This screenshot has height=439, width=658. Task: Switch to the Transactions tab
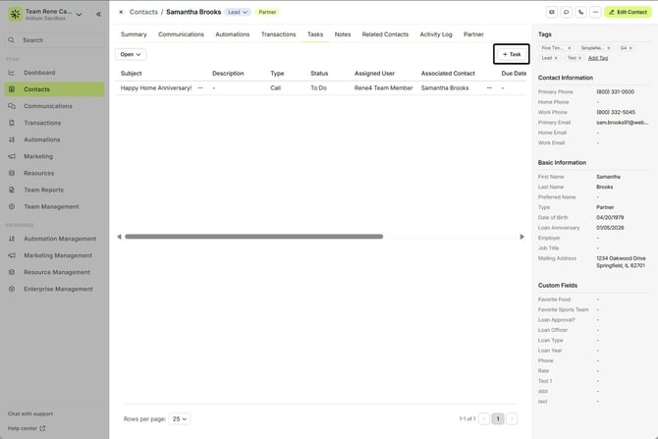pyautogui.click(x=278, y=34)
